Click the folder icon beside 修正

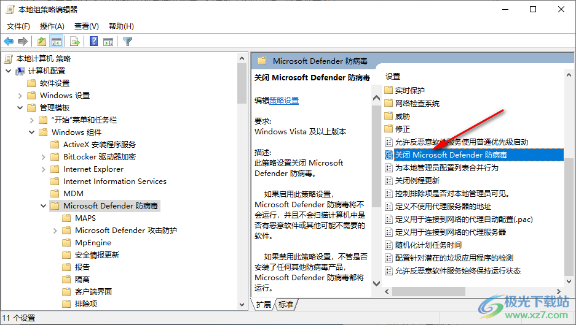389,129
